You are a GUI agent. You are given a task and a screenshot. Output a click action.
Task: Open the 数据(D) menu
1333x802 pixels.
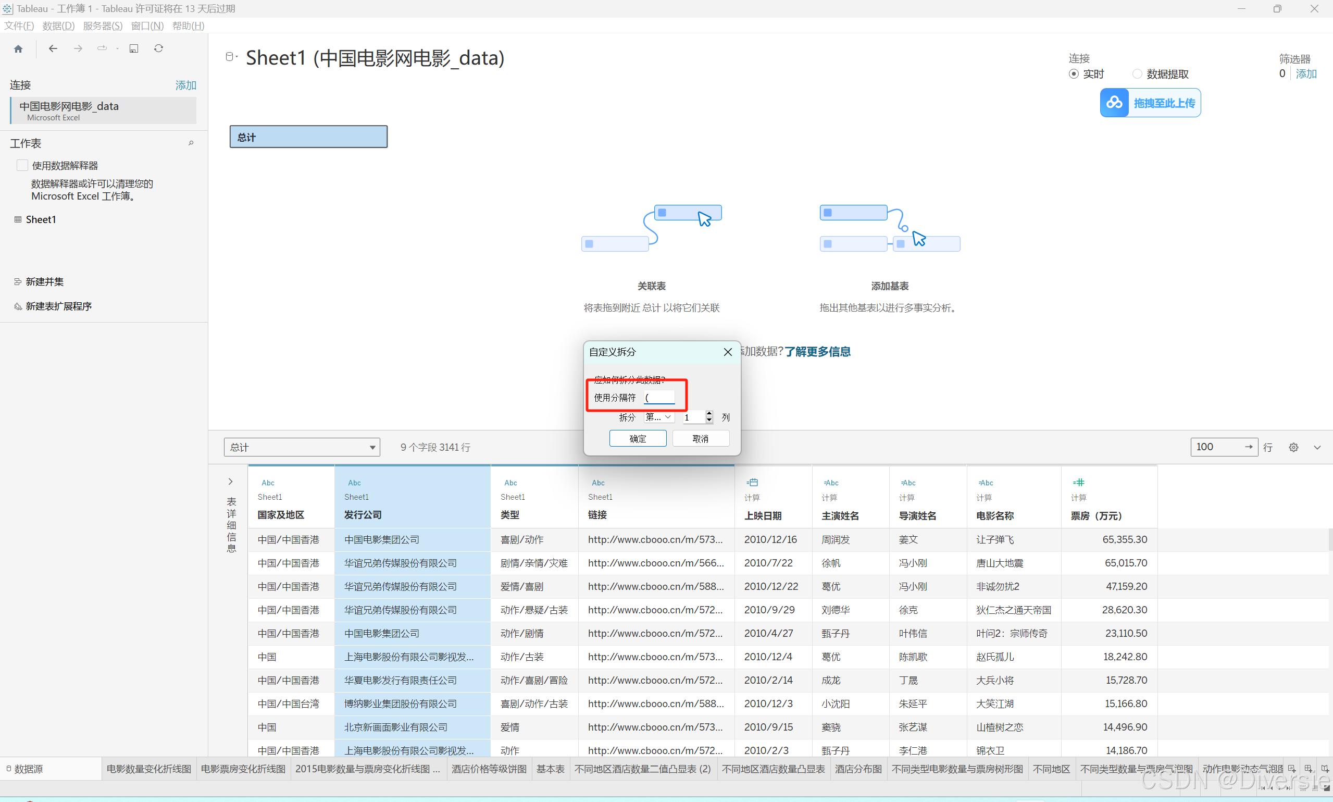[x=58, y=26]
